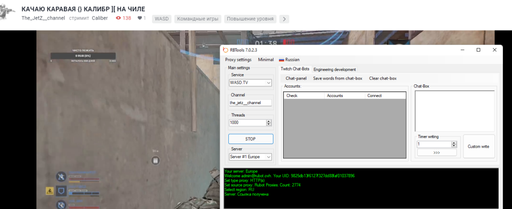Switch to the Engineering development tab
512x209 pixels.
click(334, 69)
